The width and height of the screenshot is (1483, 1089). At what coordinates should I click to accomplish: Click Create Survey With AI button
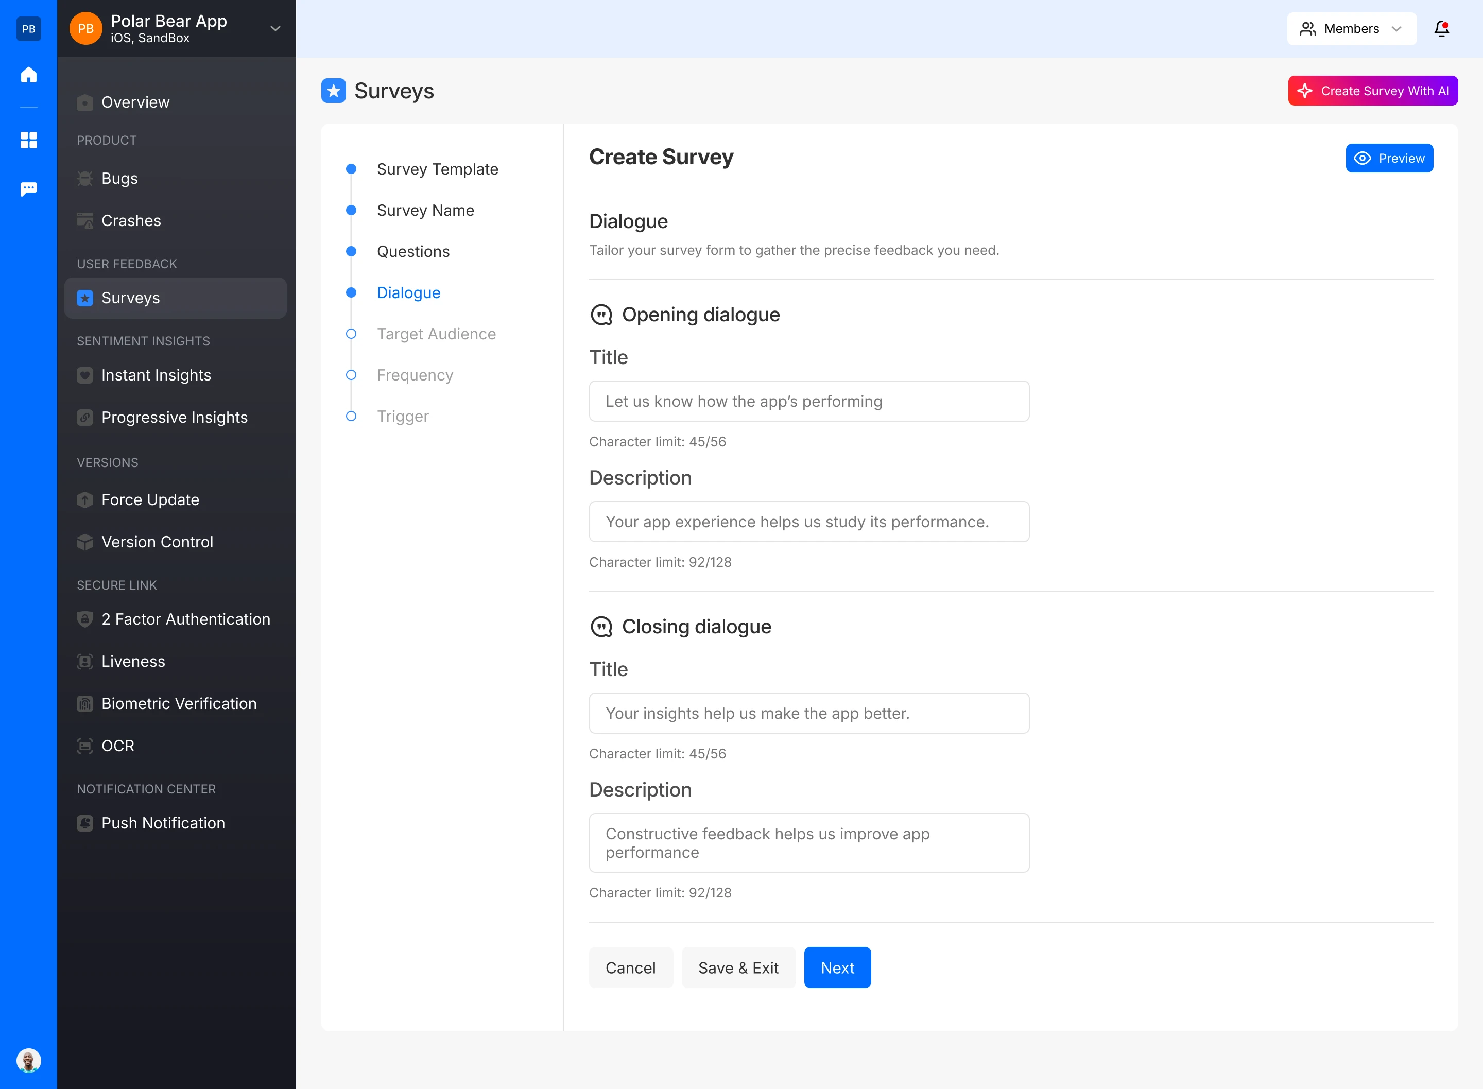[x=1372, y=91]
